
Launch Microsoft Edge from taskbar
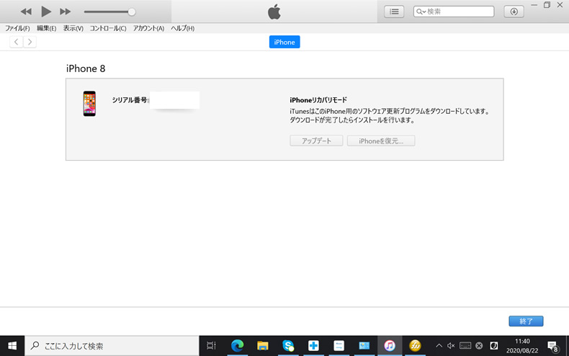click(x=238, y=346)
